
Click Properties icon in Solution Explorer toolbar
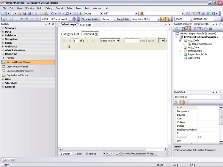[x=177, y=29]
